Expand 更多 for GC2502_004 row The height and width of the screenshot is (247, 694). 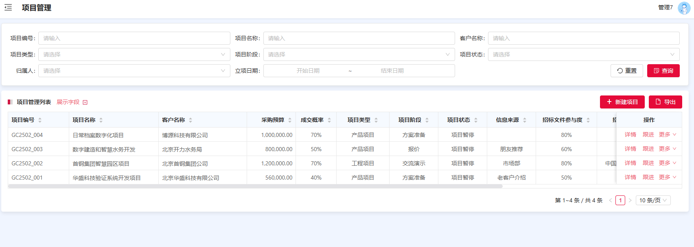[x=667, y=135]
